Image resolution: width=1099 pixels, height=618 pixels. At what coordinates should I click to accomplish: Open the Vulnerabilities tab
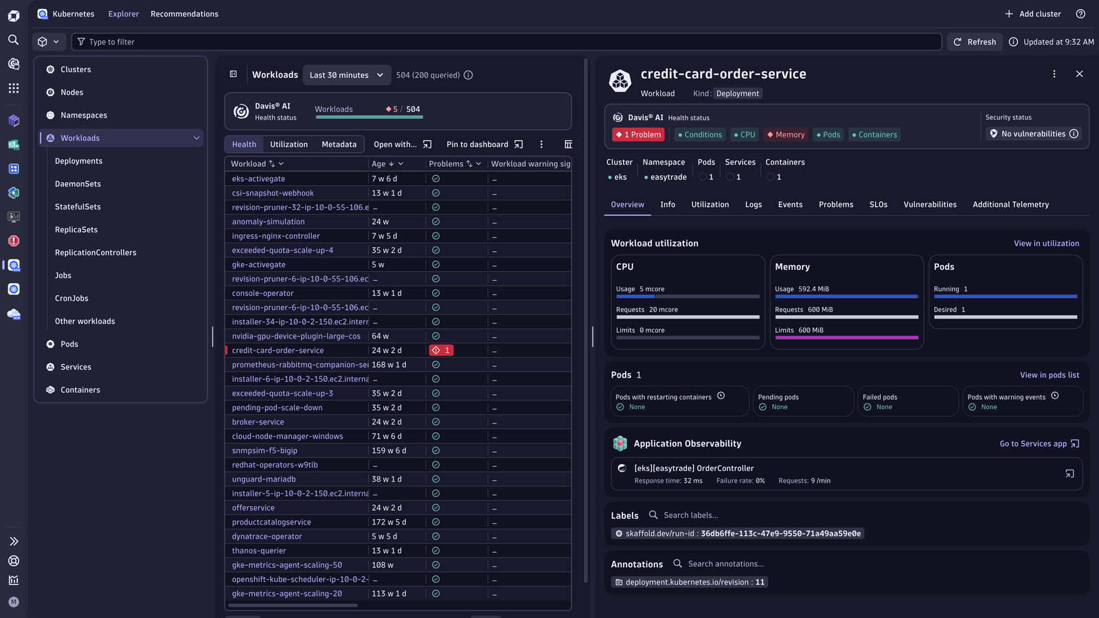pos(930,205)
